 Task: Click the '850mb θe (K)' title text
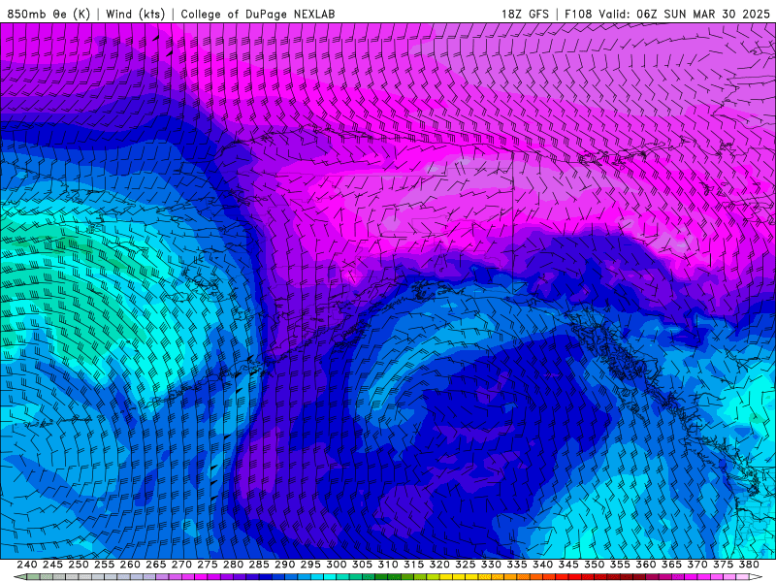point(48,14)
